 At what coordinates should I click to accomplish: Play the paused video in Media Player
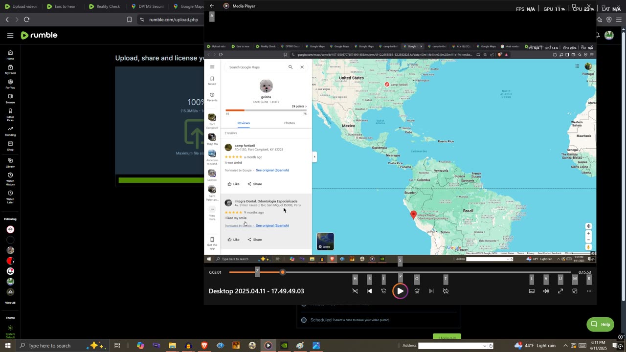[400, 291]
